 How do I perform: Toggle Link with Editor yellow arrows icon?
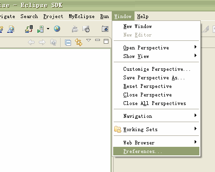point(79,42)
